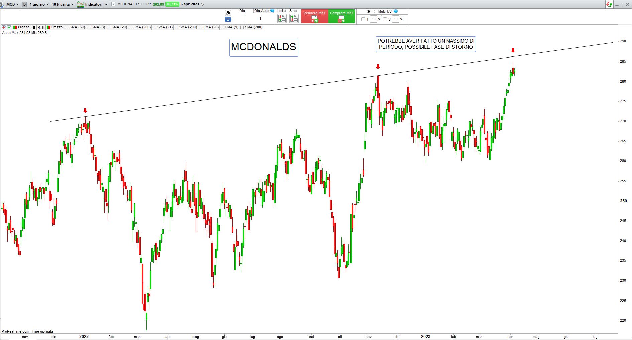Viewport: 632px width, 340px height.
Task: Enable the EMA (20) indicator
Action: coord(201,27)
